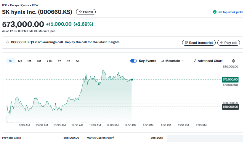The height and width of the screenshot is (142, 247).
Task: Select the 1M chart range
Action: coord(29,61)
